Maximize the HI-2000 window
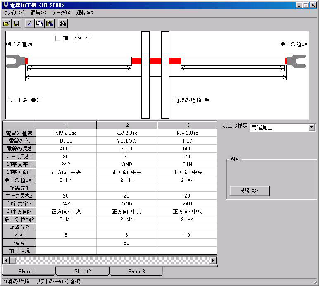Image resolution: width=319 pixels, height=286 pixels. coord(305,5)
